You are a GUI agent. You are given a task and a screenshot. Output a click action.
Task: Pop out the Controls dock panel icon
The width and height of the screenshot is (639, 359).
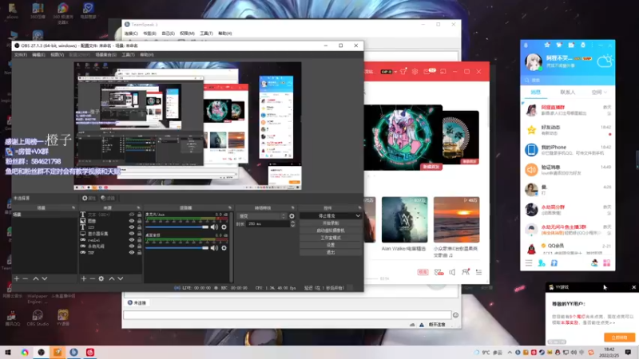click(359, 208)
